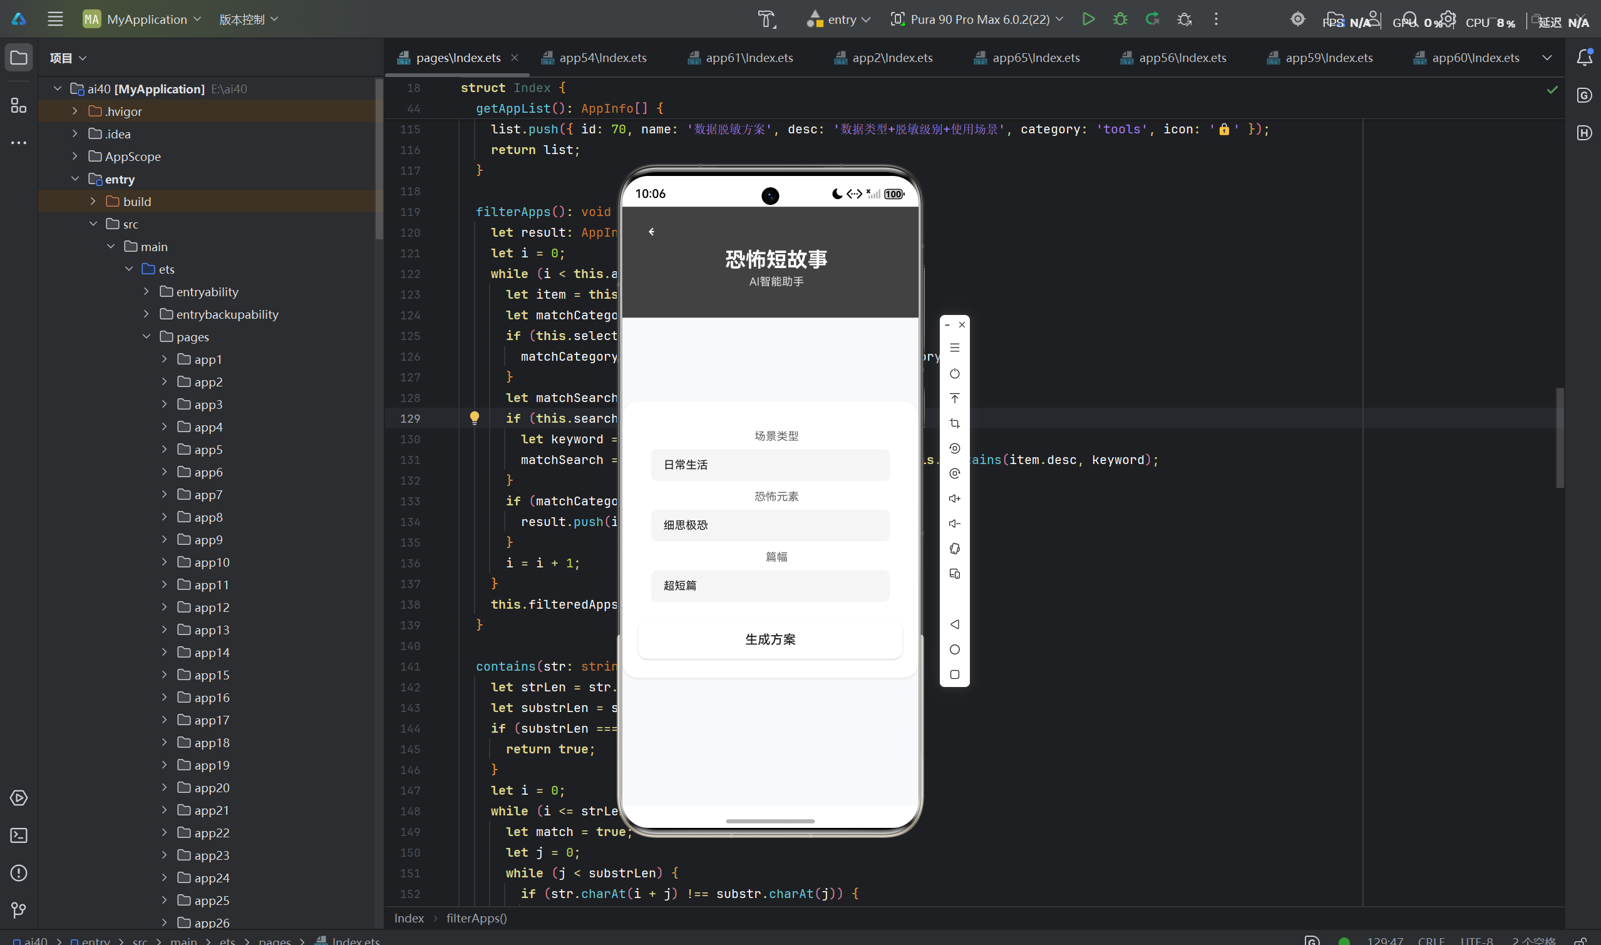Switch to app60\Index.ets tab
Screen dimensions: 1601x945
point(1466,58)
